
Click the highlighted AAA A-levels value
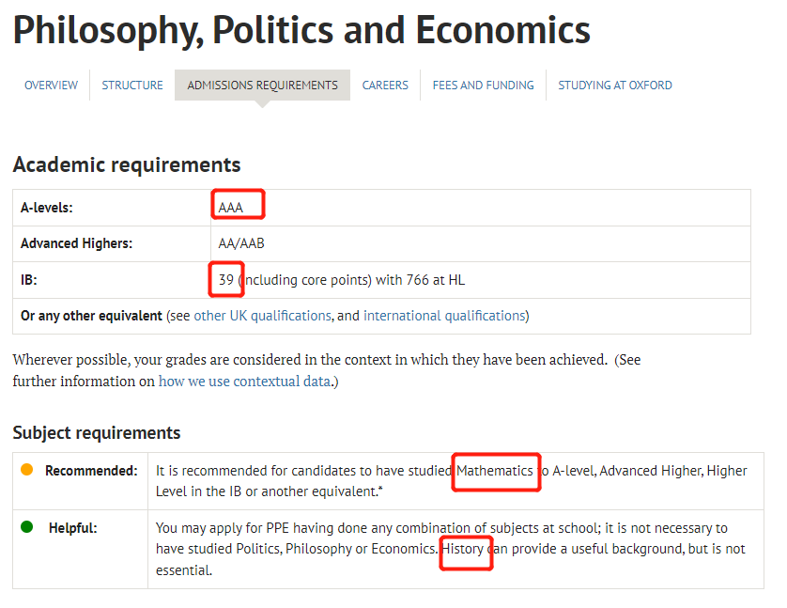click(231, 208)
